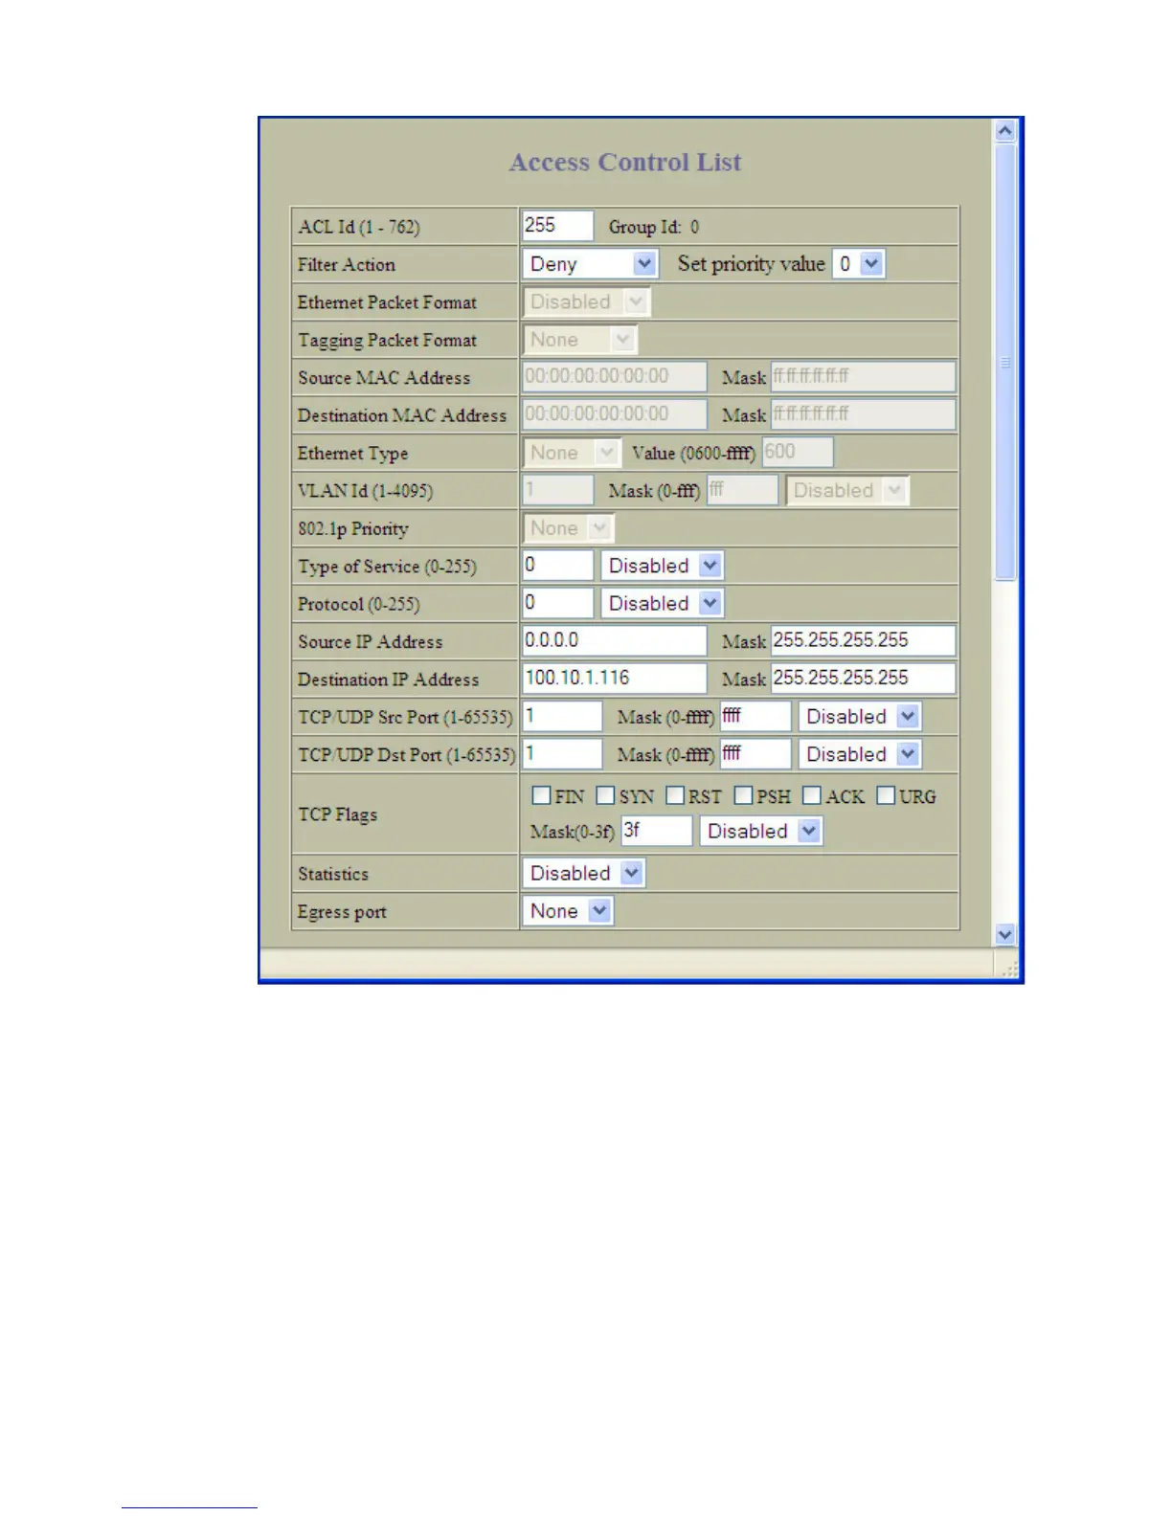1172x1516 pixels.
Task: Click the Destination IP Address field
Action: pos(615,679)
